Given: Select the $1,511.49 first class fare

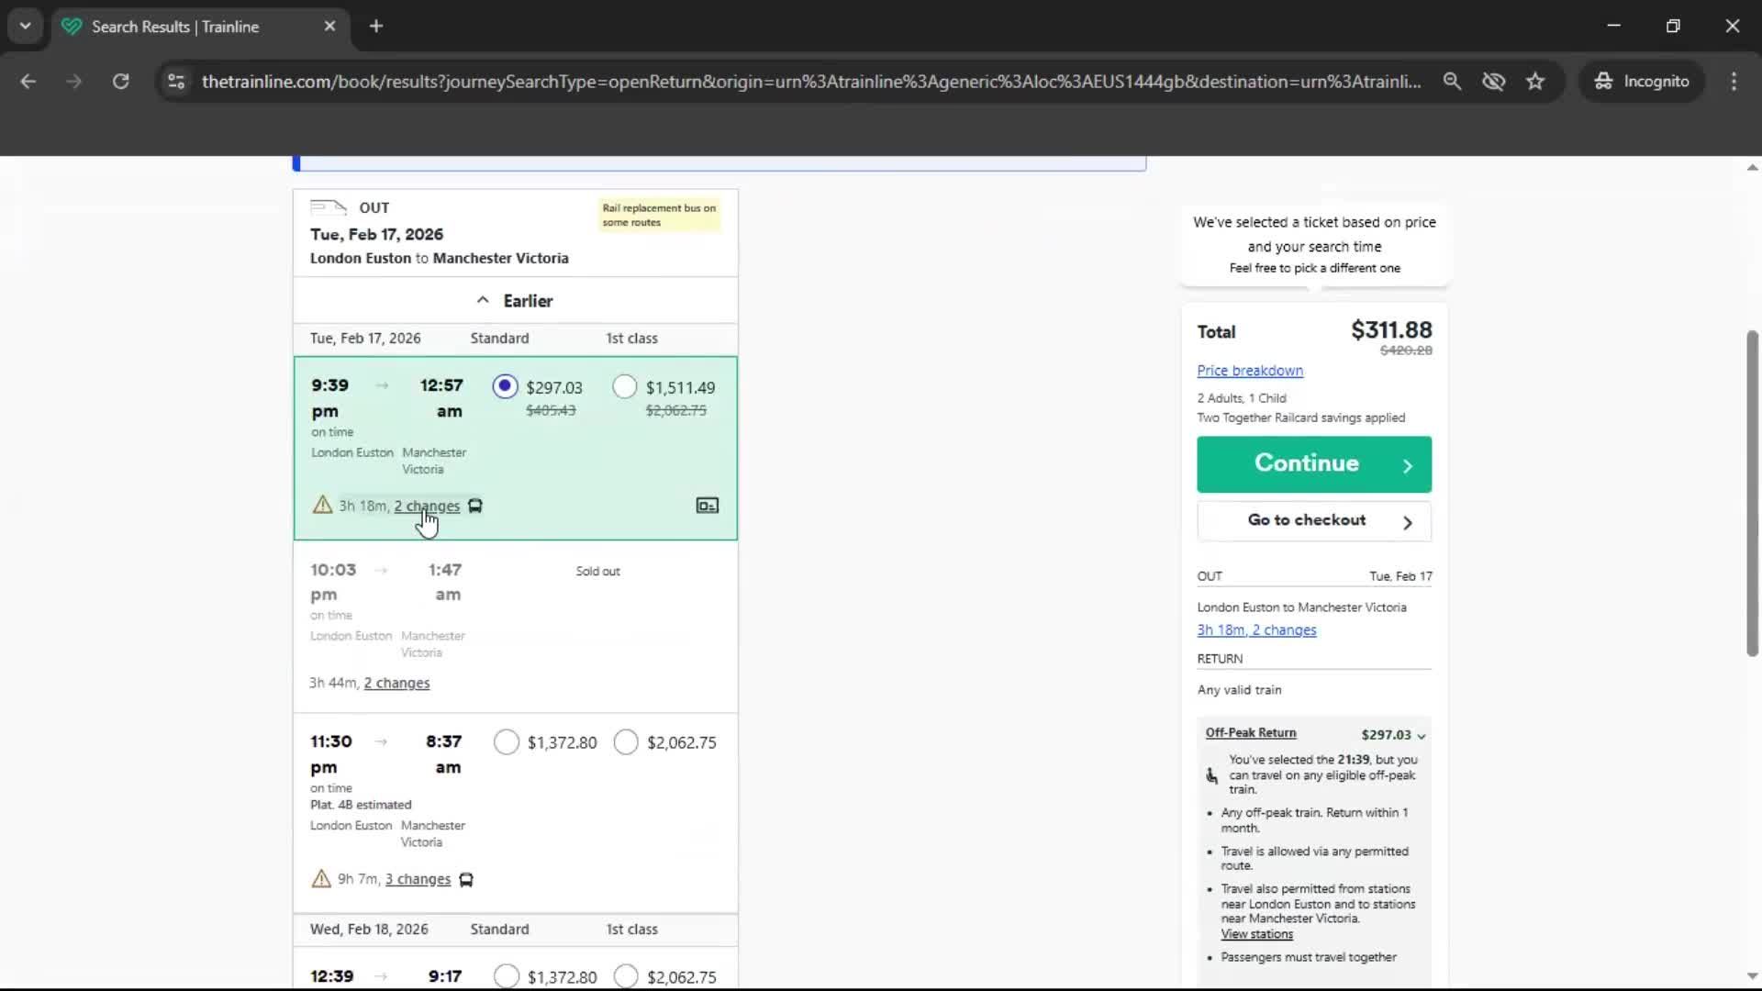Looking at the screenshot, I should (x=625, y=386).
